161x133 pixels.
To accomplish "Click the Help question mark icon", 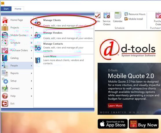I will pyautogui.click(x=5, y=96).
